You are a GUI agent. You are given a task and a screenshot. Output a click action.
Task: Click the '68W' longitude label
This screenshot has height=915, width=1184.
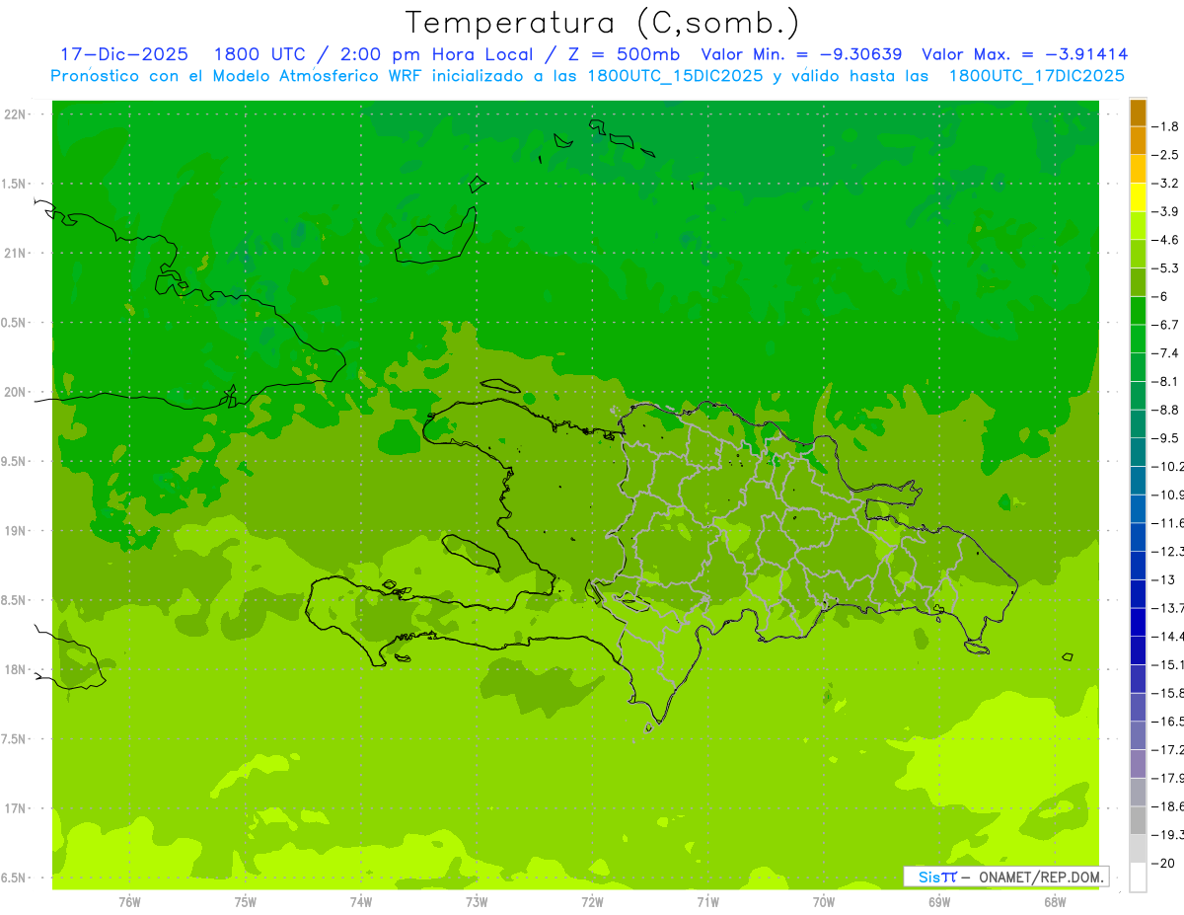coord(1055,900)
